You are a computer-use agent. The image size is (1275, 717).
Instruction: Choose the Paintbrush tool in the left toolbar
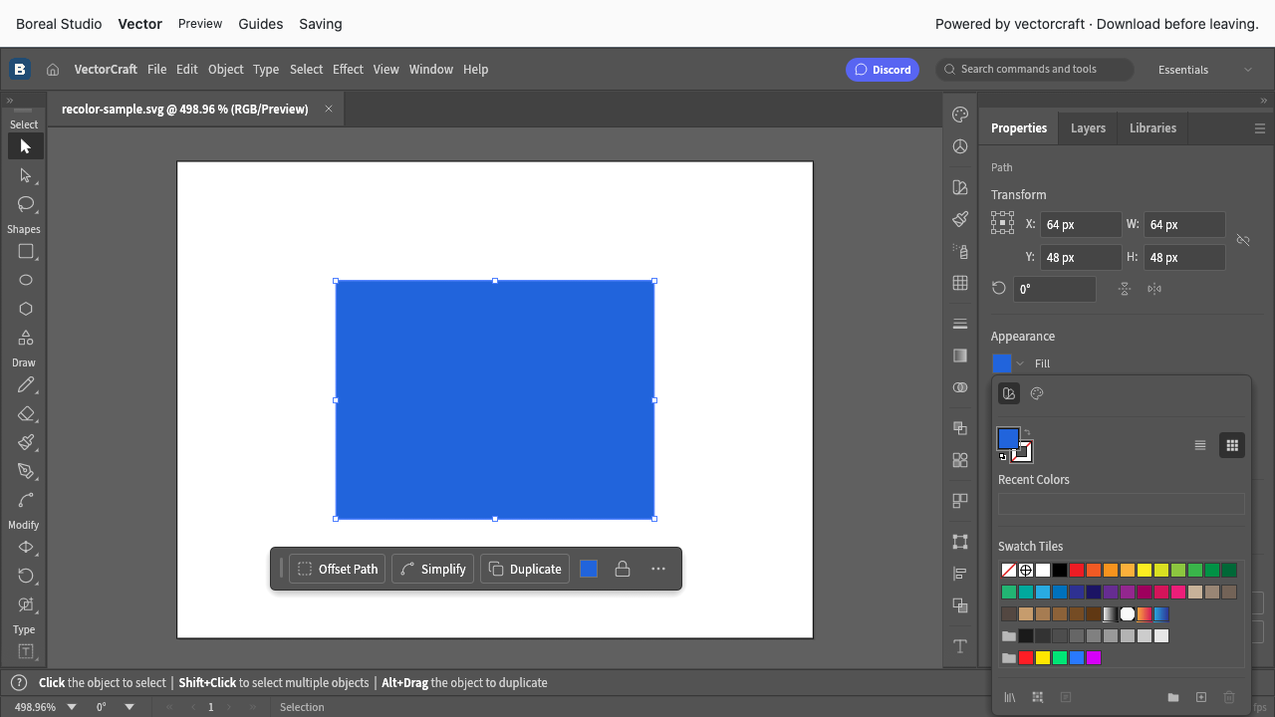(26, 443)
